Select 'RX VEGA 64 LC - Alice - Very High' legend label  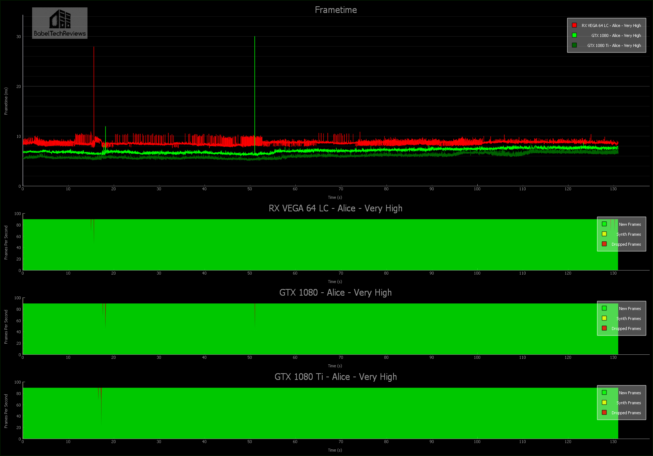611,25
